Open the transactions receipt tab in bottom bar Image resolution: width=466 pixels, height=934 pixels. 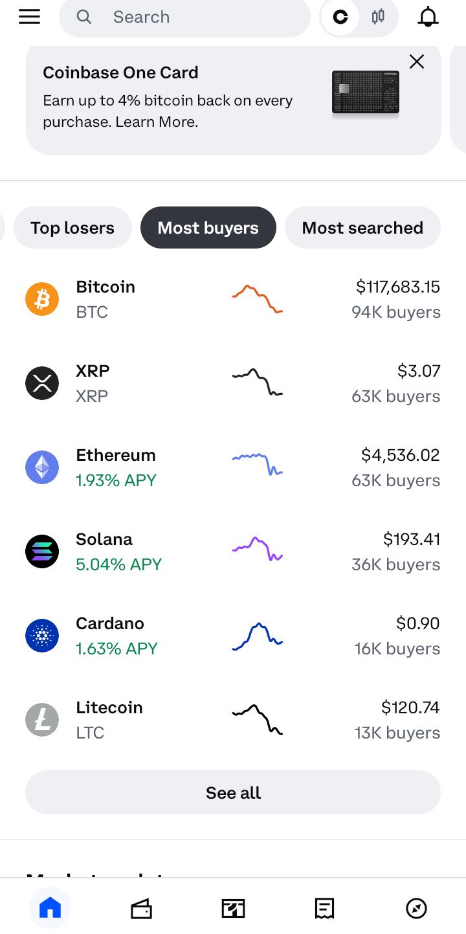click(324, 909)
